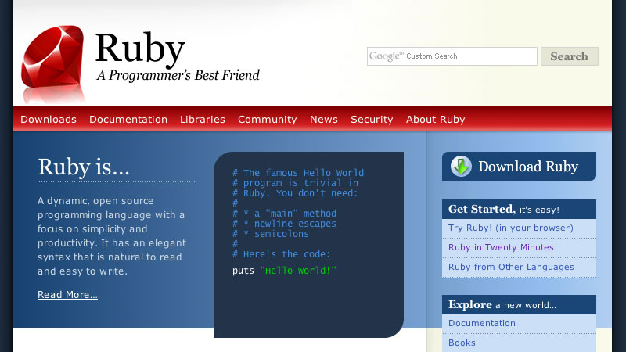
Task: Open the Community nav item
Action: pos(267,120)
